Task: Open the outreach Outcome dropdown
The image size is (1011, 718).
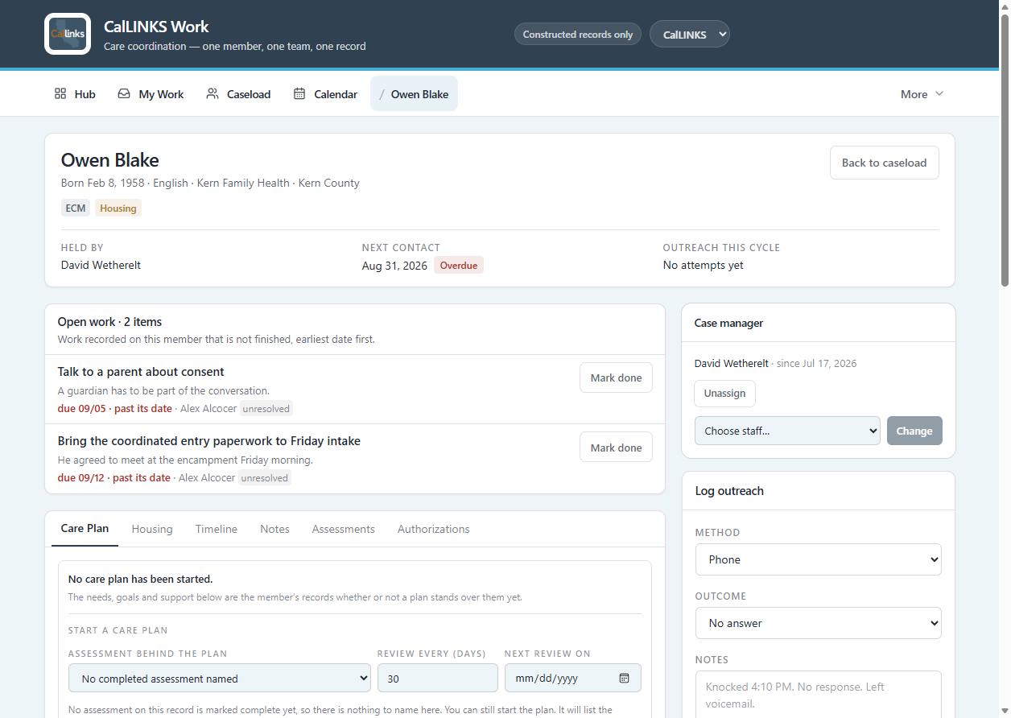Action: pyautogui.click(x=819, y=623)
